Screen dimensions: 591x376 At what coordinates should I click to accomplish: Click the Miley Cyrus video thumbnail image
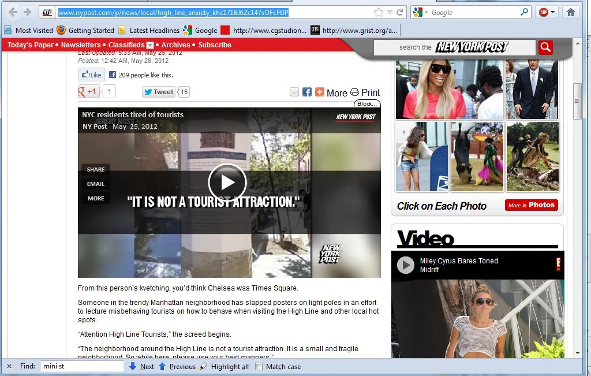(477, 319)
